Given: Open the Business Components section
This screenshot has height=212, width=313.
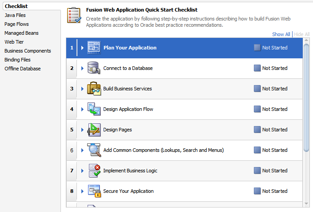Looking at the screenshot, I should (x=28, y=51).
